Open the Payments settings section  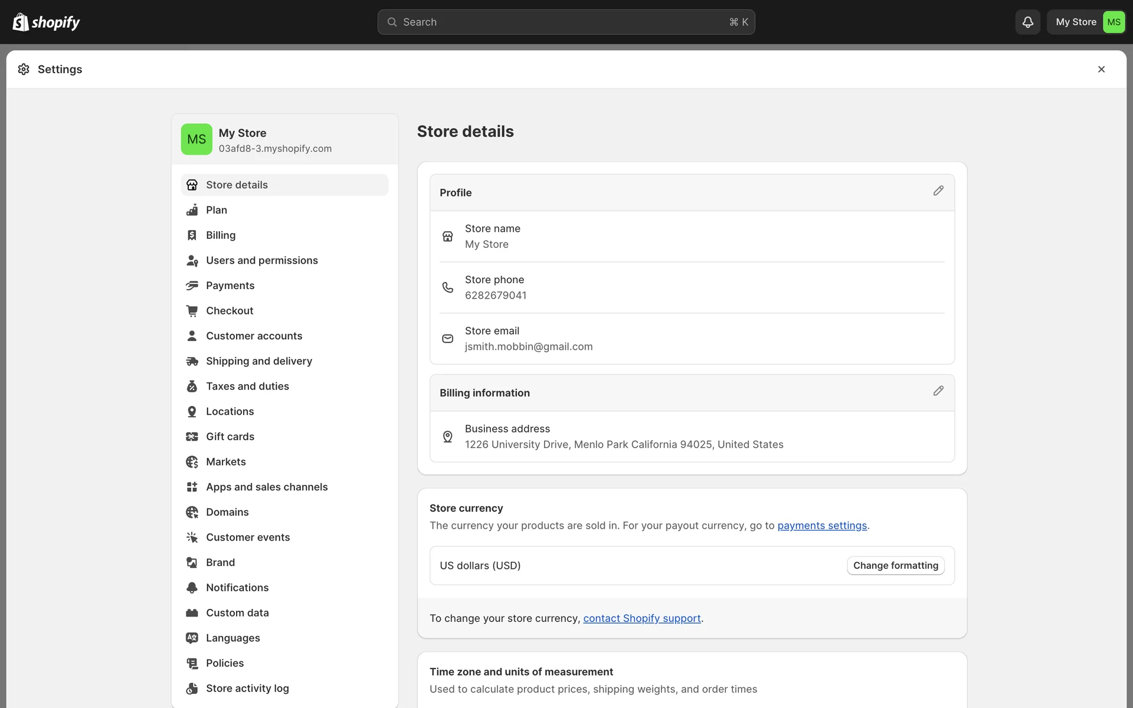click(x=230, y=286)
